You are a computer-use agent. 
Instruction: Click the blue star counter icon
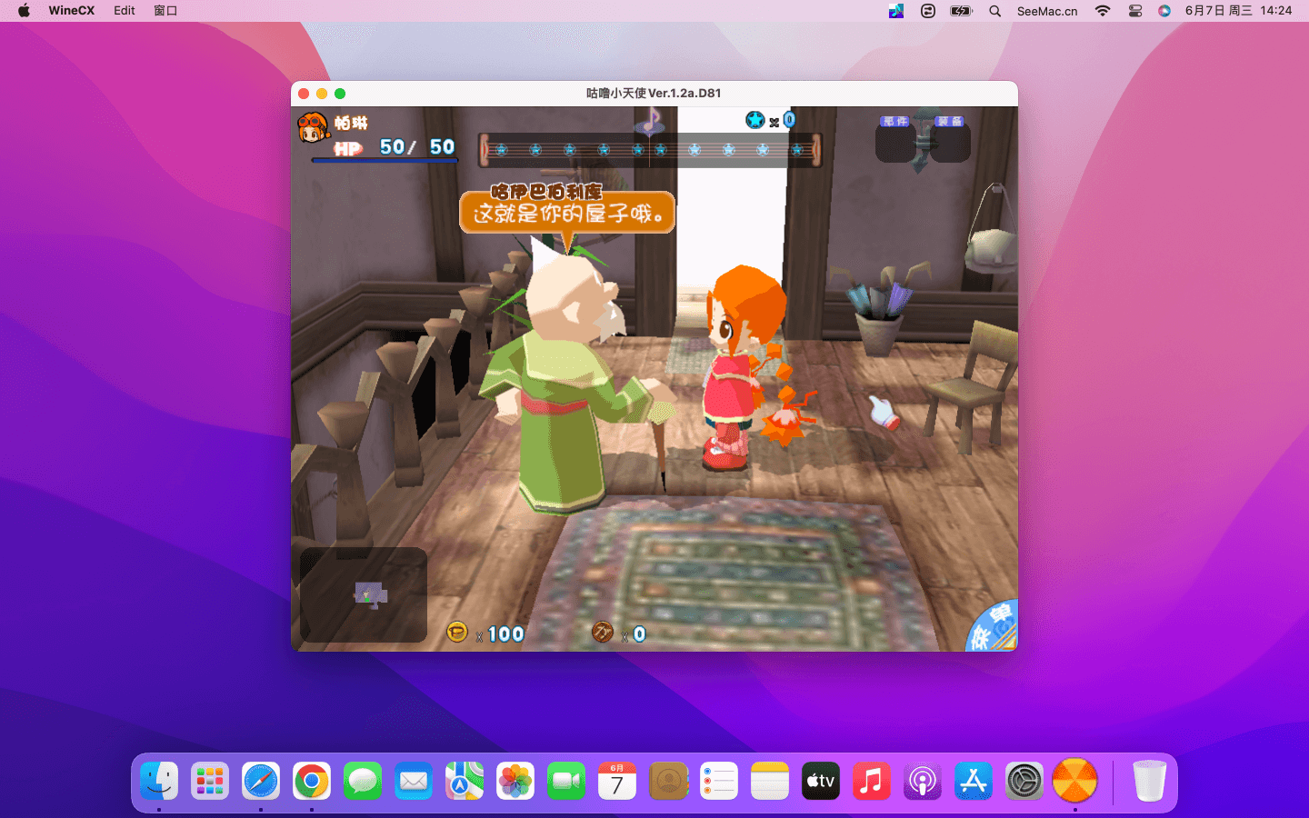click(755, 120)
